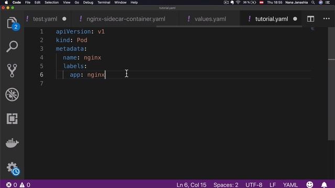This screenshot has width=335, height=188.
Task: Open the Docker view icon
Action: pos(12,143)
